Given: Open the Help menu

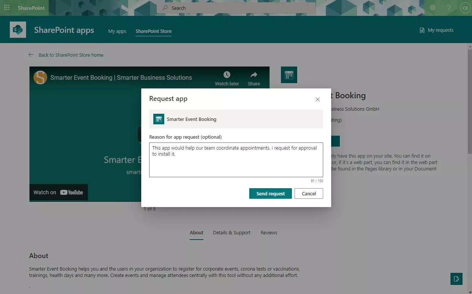Looking at the screenshot, I should tap(448, 8).
